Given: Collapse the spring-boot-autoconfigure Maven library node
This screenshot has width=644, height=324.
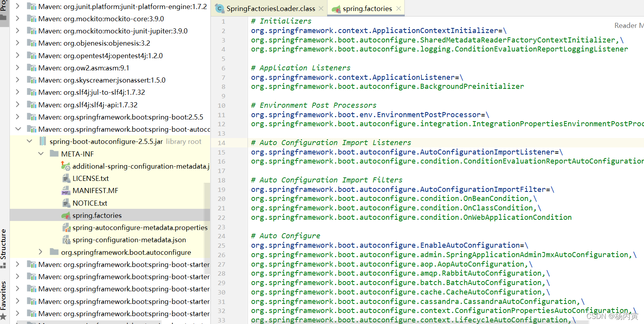Looking at the screenshot, I should (18, 129).
